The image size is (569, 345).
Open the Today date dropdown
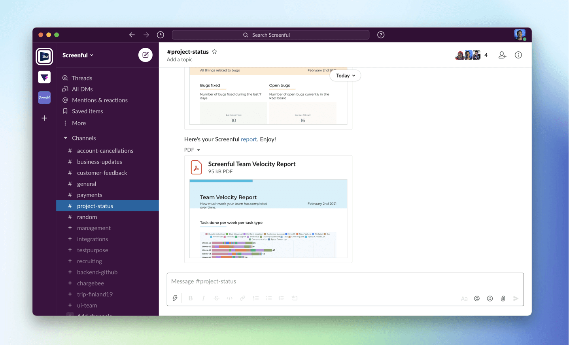tap(345, 75)
